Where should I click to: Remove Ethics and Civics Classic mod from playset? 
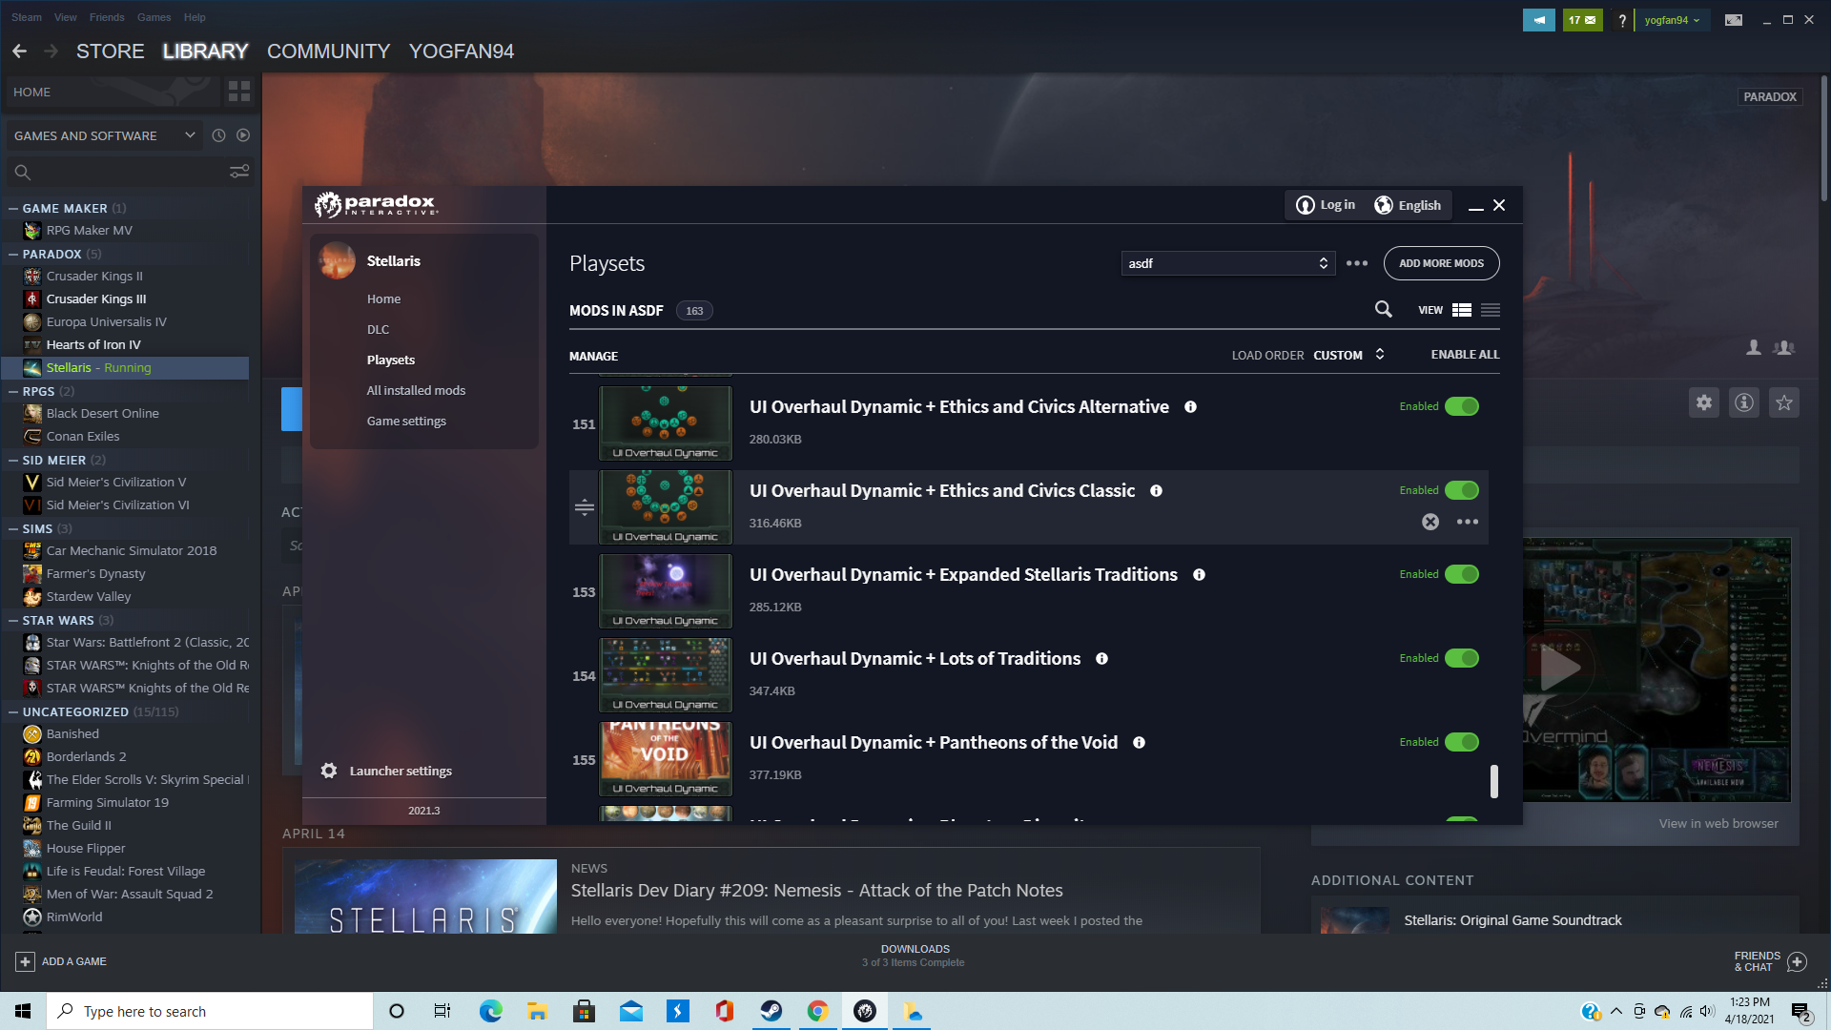tap(1430, 522)
